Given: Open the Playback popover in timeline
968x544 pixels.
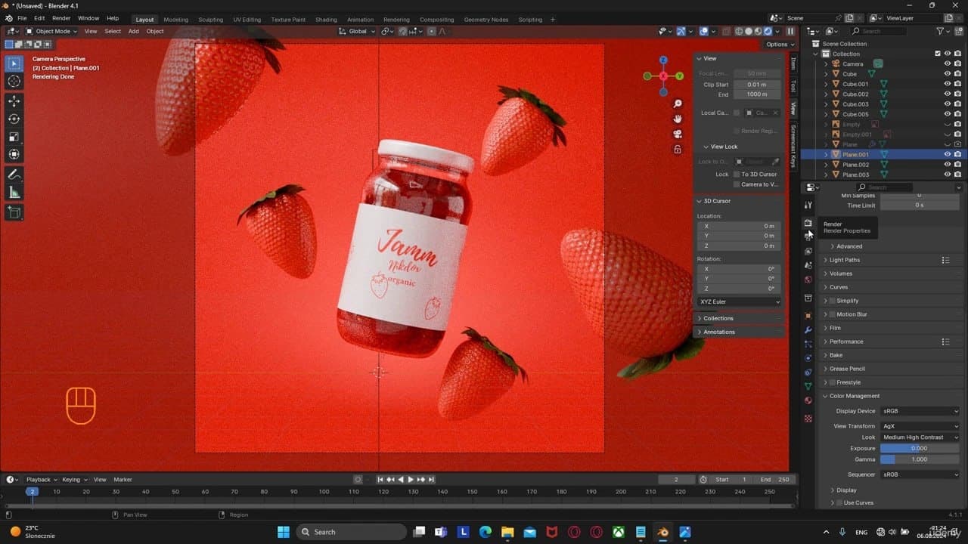Looking at the screenshot, I should tap(42, 479).
